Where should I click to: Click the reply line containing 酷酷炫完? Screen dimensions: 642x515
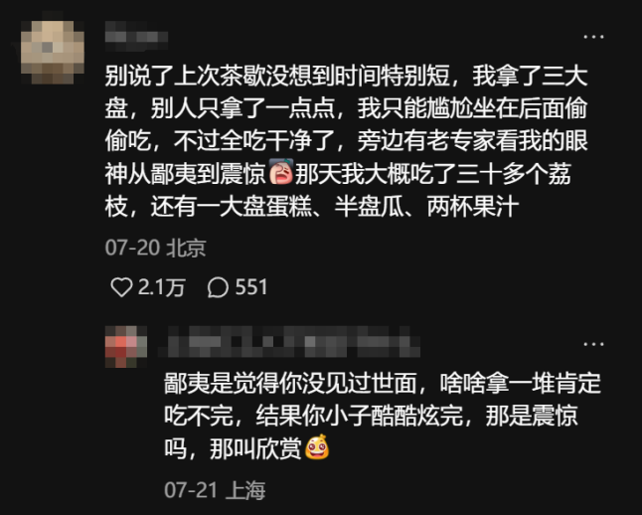click(371, 417)
